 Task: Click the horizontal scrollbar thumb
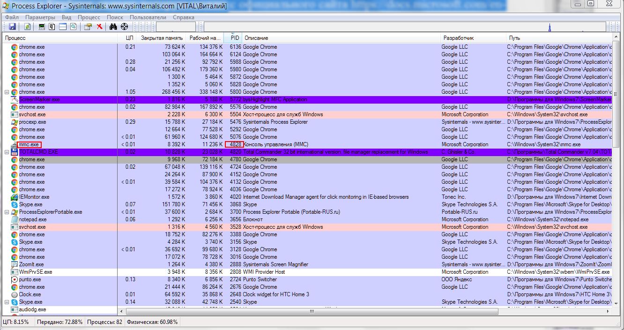pos(312,311)
